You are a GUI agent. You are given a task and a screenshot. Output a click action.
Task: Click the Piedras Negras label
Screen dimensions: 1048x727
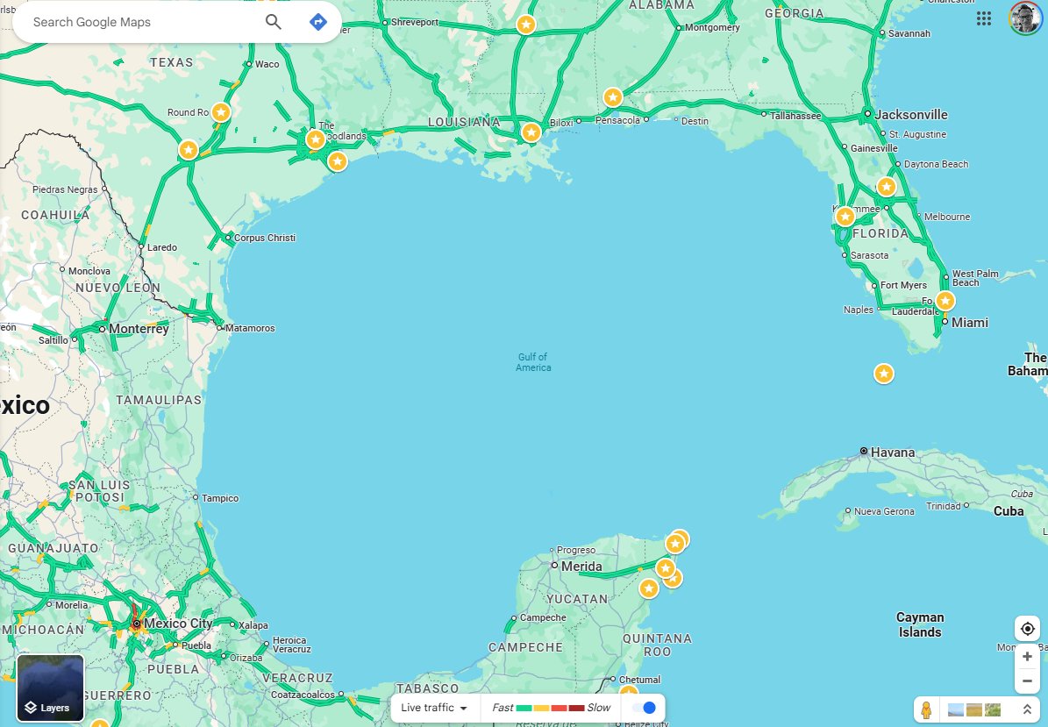[65, 189]
